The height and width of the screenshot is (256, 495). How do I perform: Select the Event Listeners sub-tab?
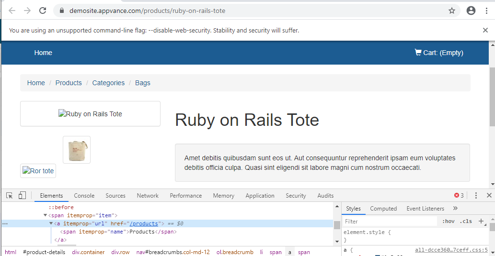click(x=425, y=209)
